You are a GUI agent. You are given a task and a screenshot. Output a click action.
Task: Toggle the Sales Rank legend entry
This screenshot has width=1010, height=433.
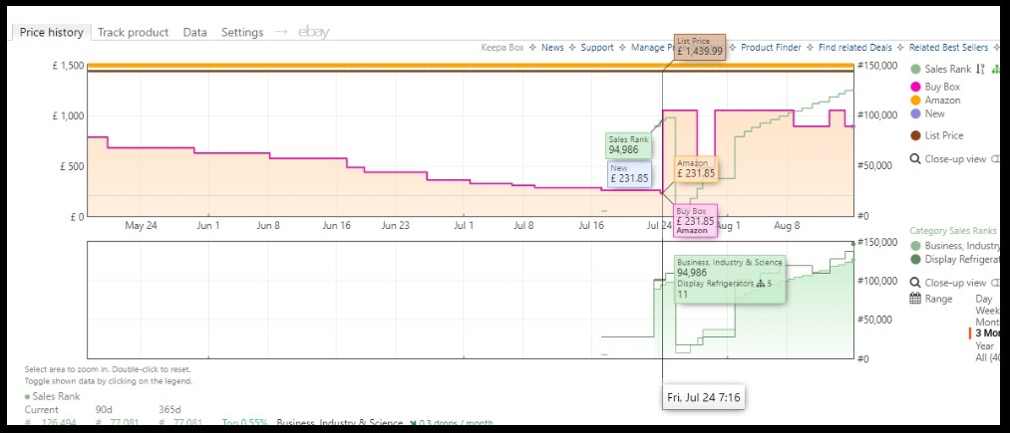tap(941, 70)
